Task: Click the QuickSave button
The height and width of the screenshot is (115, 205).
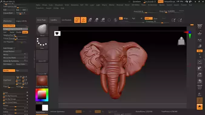Action: (x=137, y=2)
